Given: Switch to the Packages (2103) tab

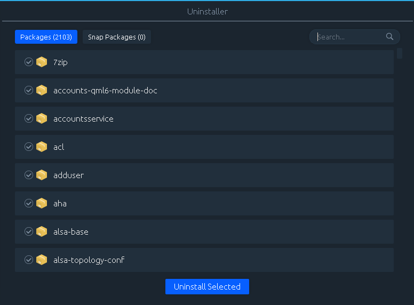Looking at the screenshot, I should [46, 37].
